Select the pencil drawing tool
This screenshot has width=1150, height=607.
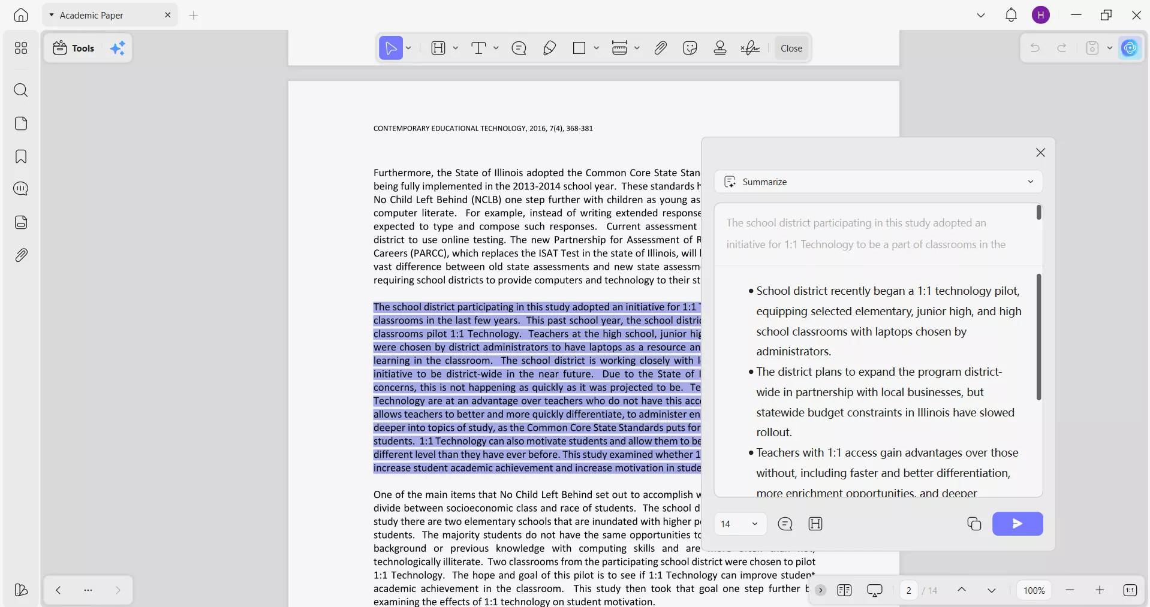549,49
